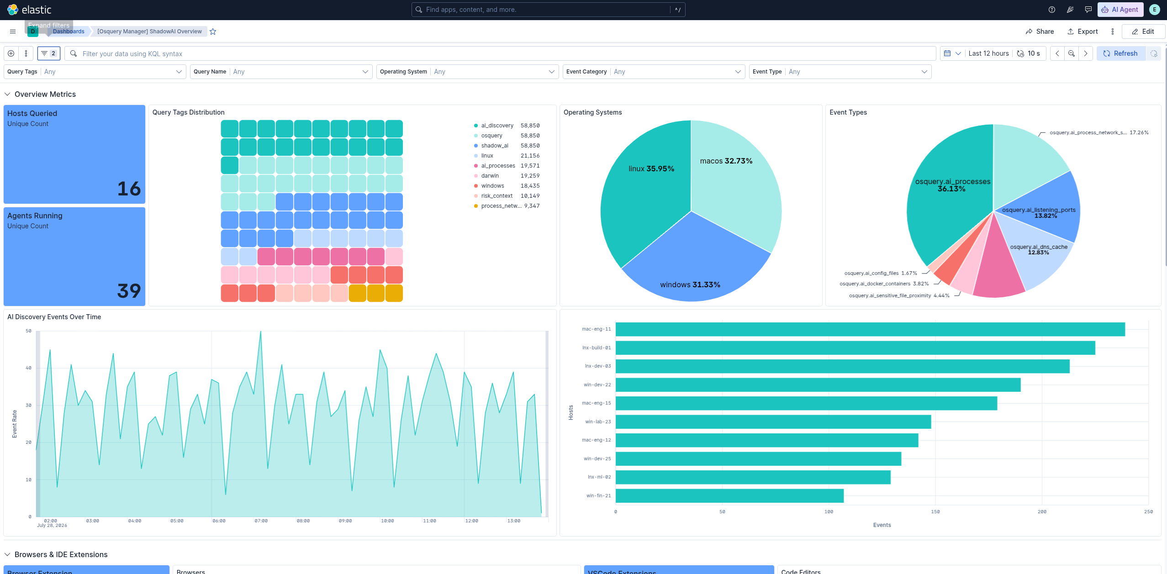Go to Dashboards breadcrumb
Screen dimensions: 1167x574
pos(69,32)
